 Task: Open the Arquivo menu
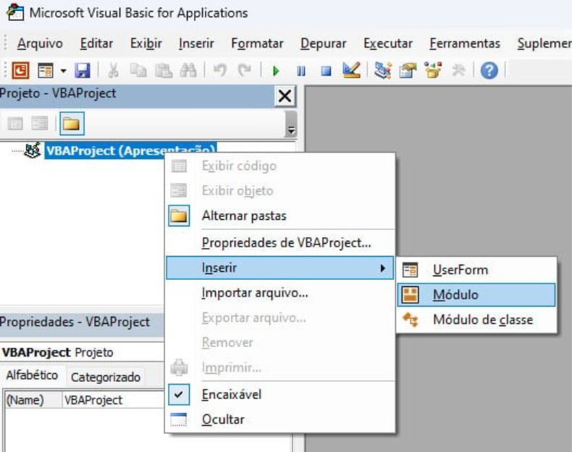click(40, 43)
